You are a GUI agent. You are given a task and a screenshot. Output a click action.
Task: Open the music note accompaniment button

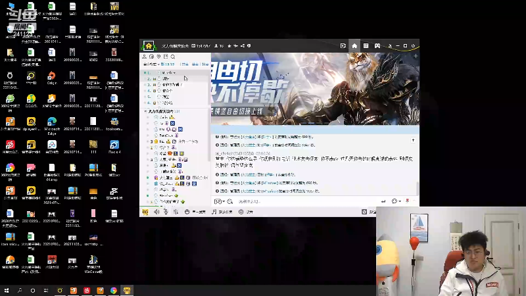click(x=222, y=212)
